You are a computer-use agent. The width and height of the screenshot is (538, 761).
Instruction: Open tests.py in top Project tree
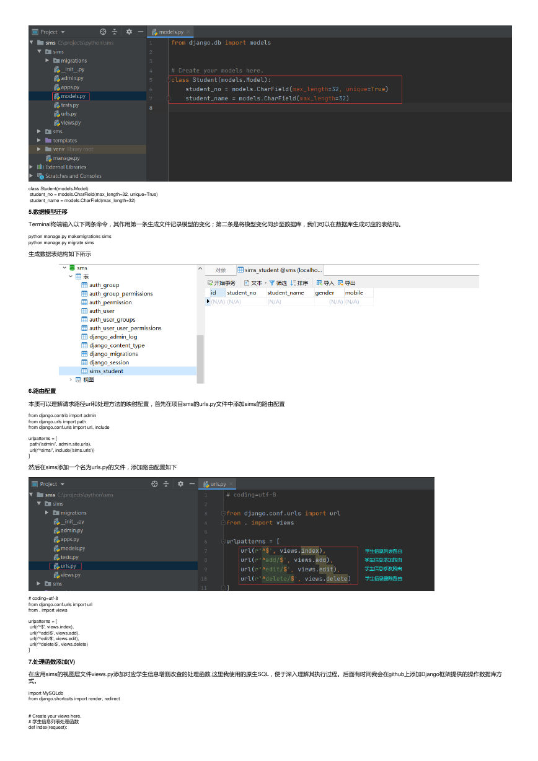coord(66,105)
